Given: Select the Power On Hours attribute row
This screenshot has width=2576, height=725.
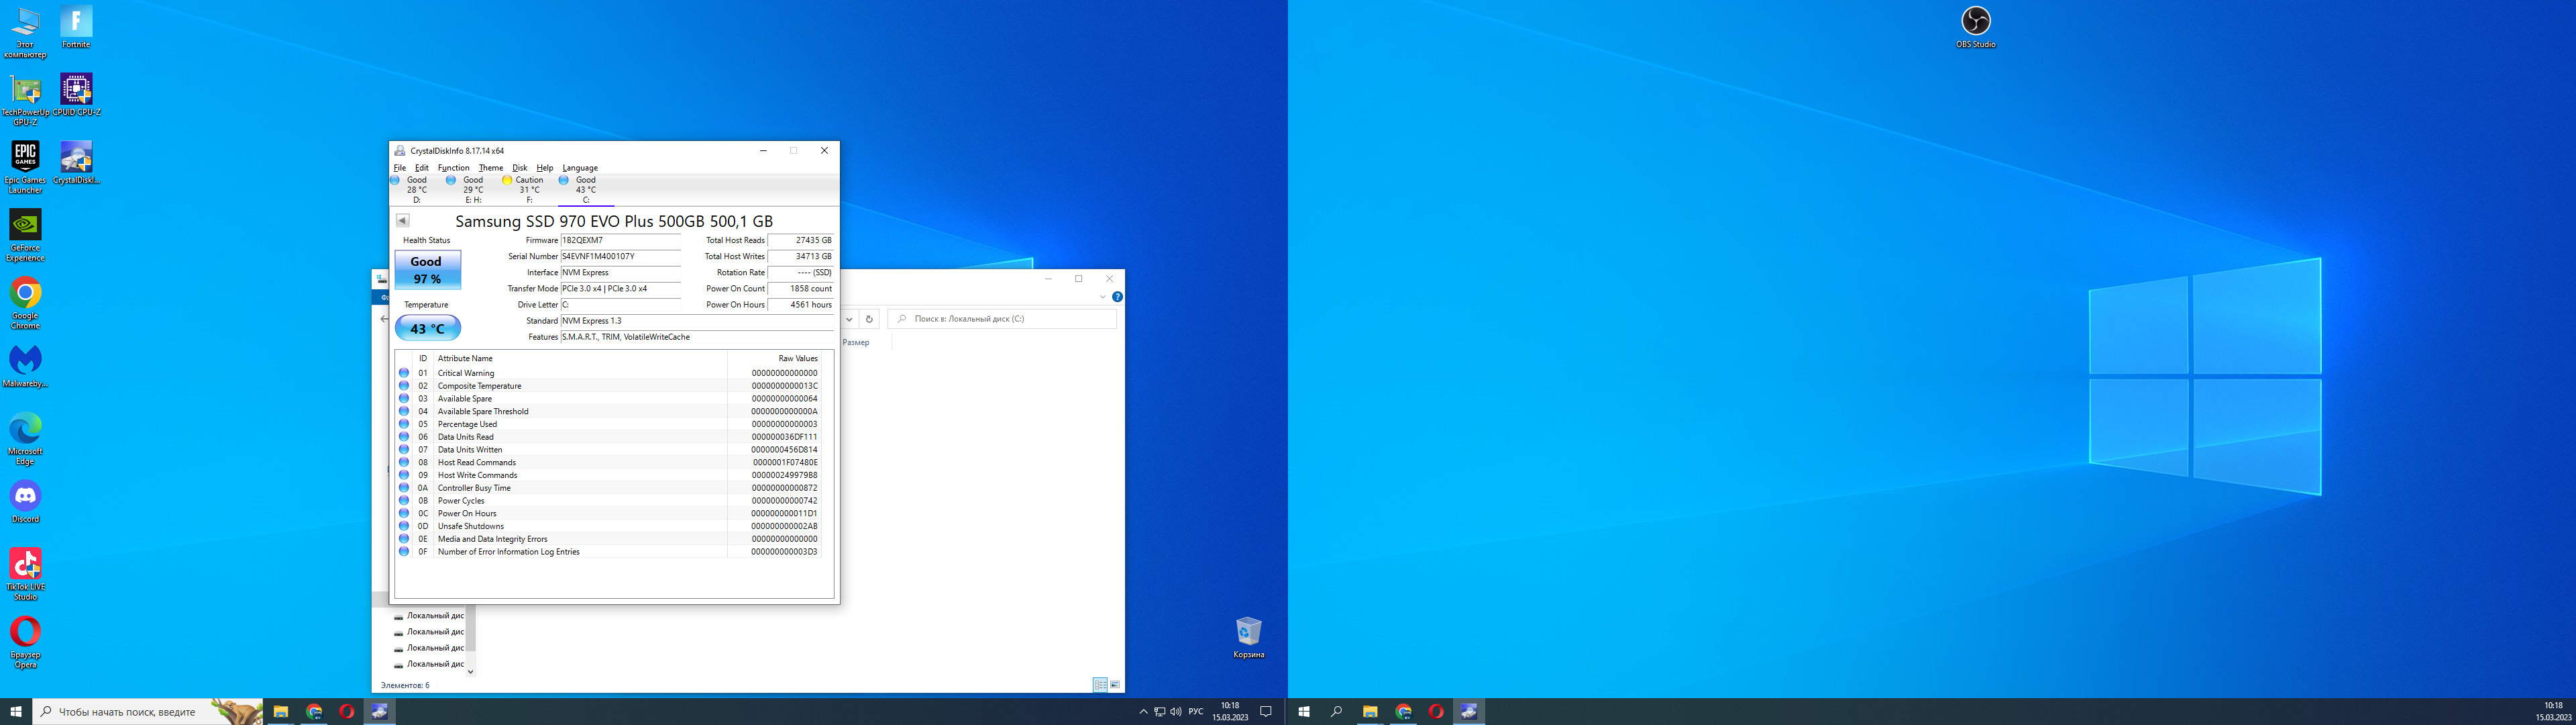Looking at the screenshot, I should coord(609,513).
